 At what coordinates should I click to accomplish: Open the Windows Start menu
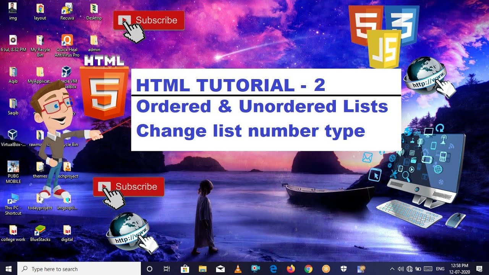click(8, 269)
